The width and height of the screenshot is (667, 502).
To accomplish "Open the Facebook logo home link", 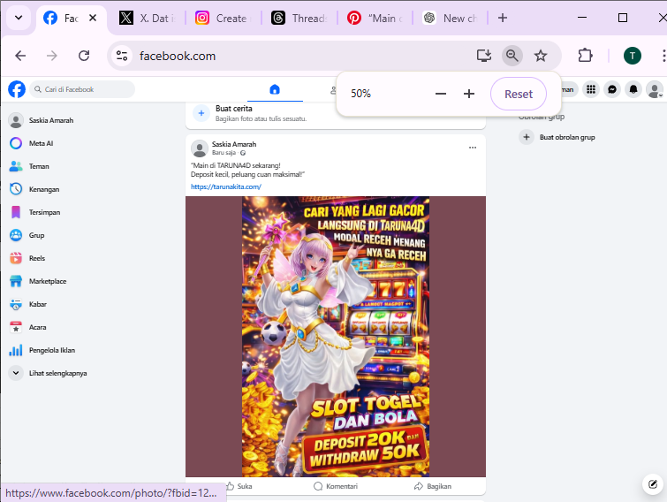I will (x=17, y=89).
